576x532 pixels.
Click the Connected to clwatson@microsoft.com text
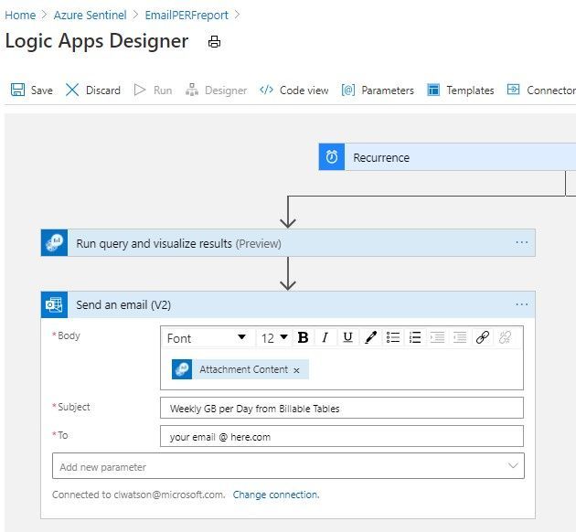pyautogui.click(x=138, y=495)
